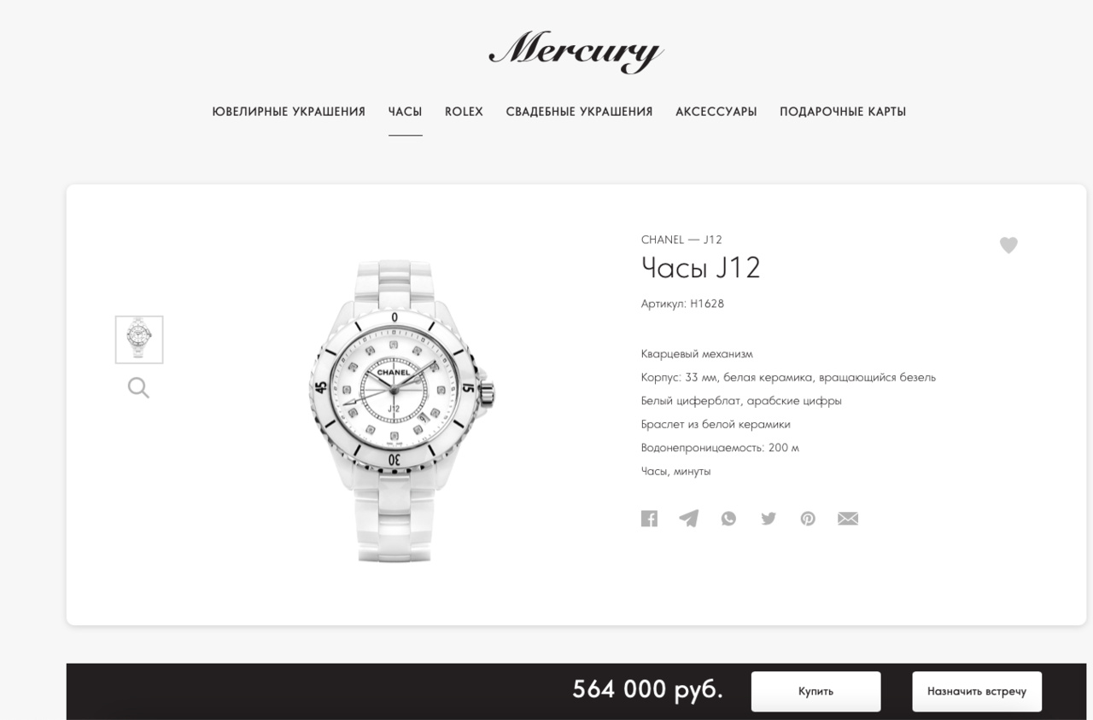Open Подарочные карты menu item

coord(843,112)
